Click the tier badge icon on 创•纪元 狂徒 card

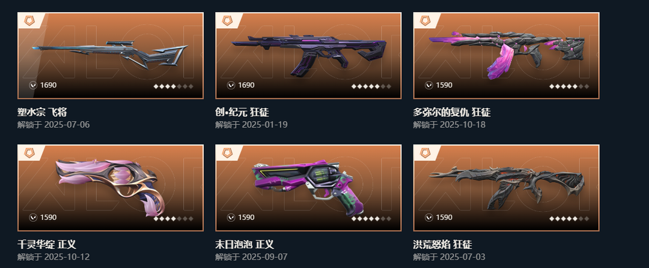point(227,20)
